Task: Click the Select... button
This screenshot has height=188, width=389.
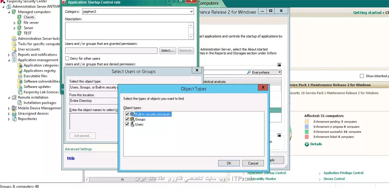Action: (x=168, y=51)
